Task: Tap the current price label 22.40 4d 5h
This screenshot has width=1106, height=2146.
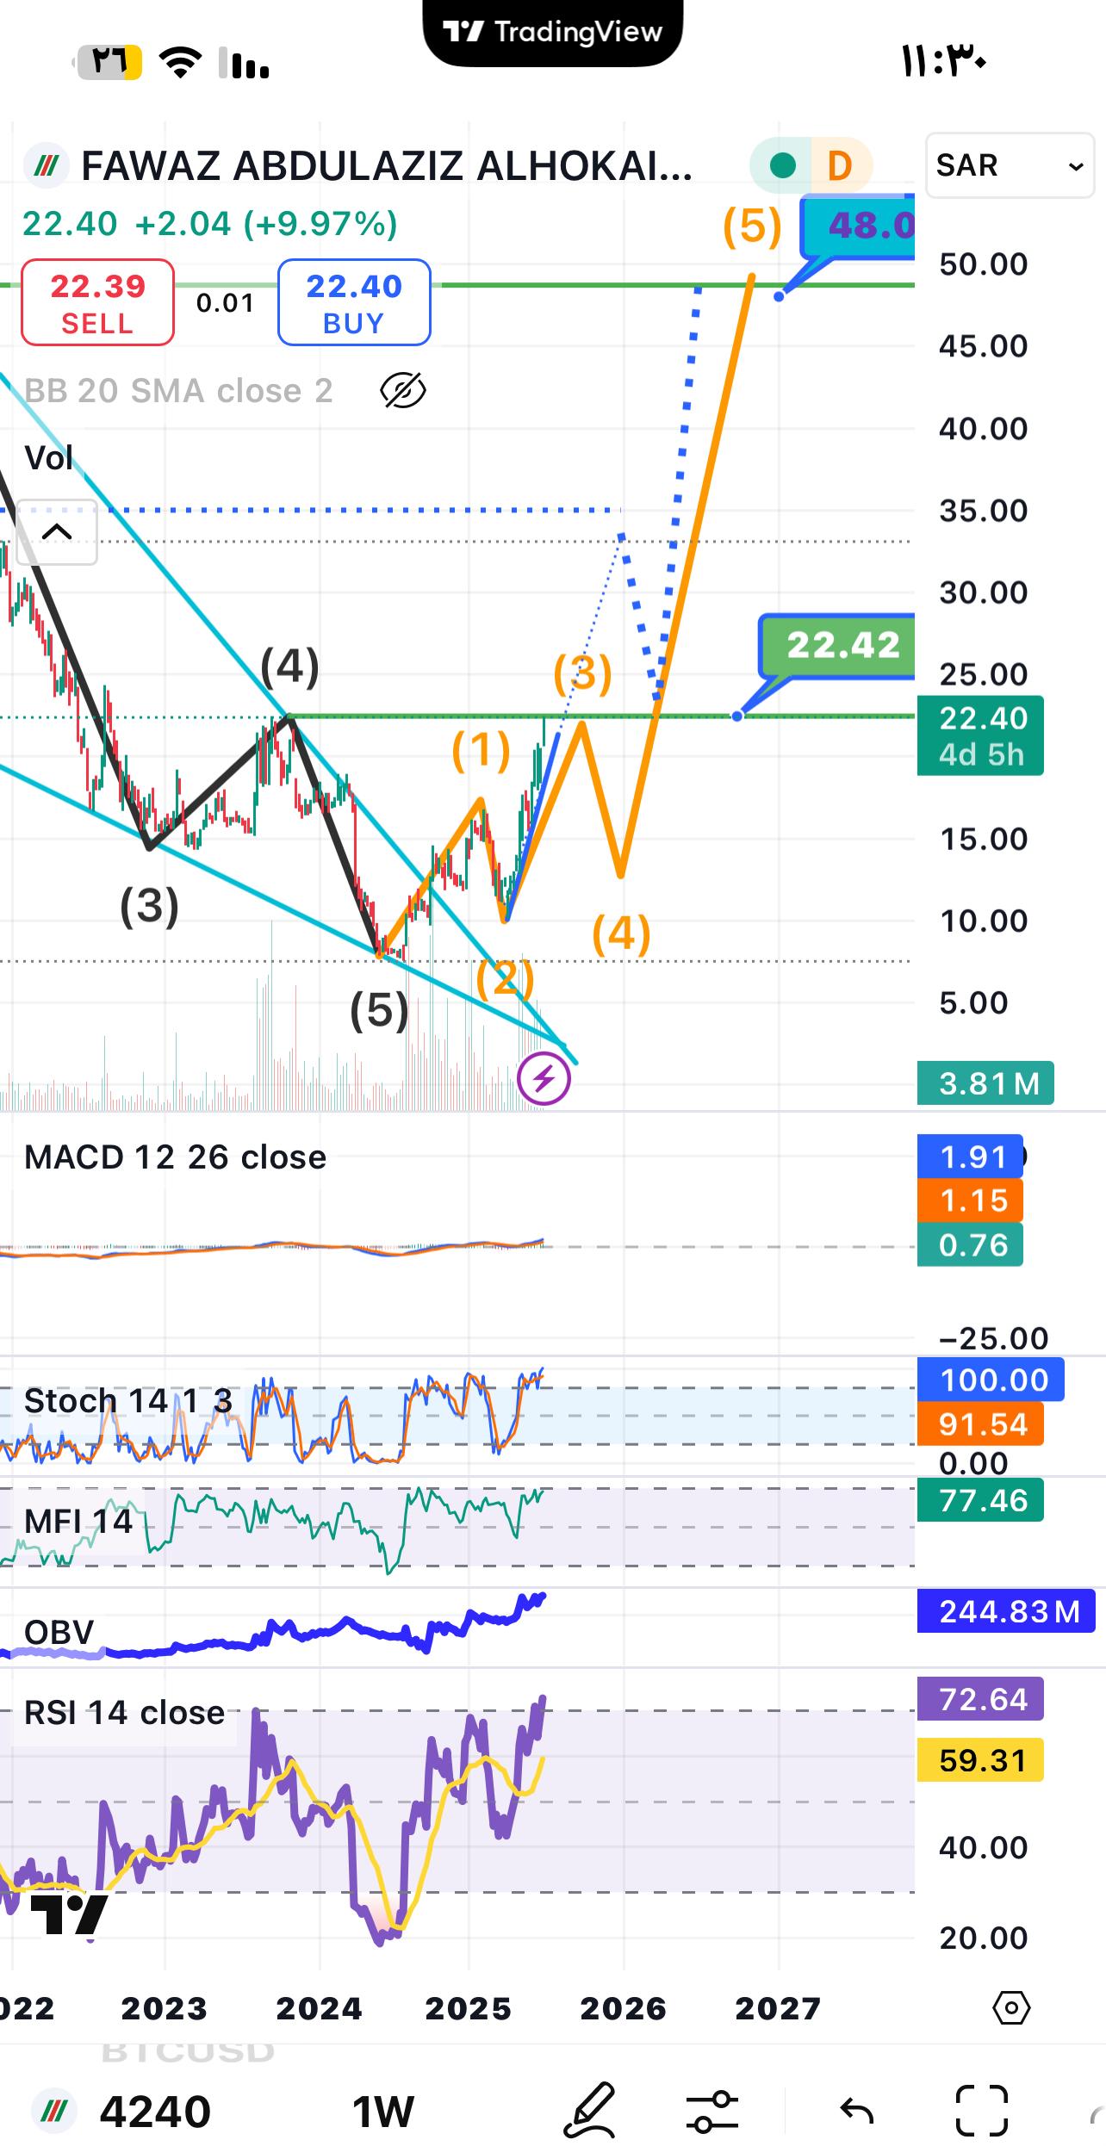Action: (x=980, y=735)
